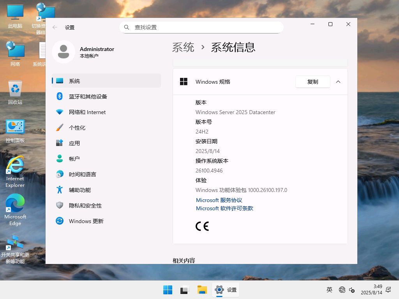Open the clock and date in the taskbar
399x299 pixels.
coord(371,290)
